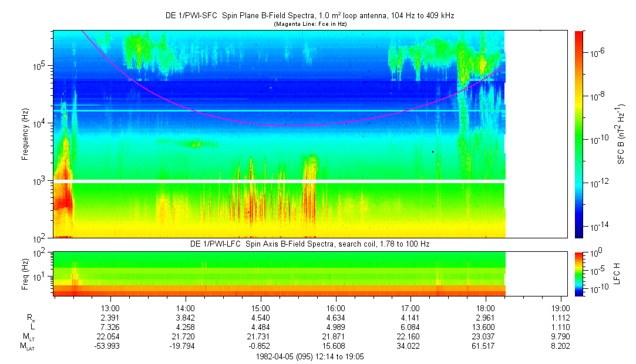Select the 18:00 time axis tick label
This screenshot has width=636, height=364.
click(486, 308)
